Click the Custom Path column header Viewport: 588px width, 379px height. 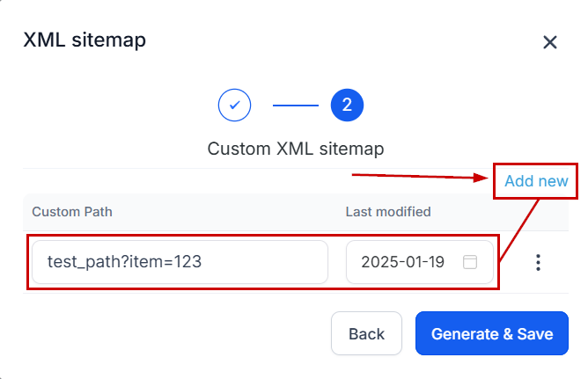tap(72, 212)
